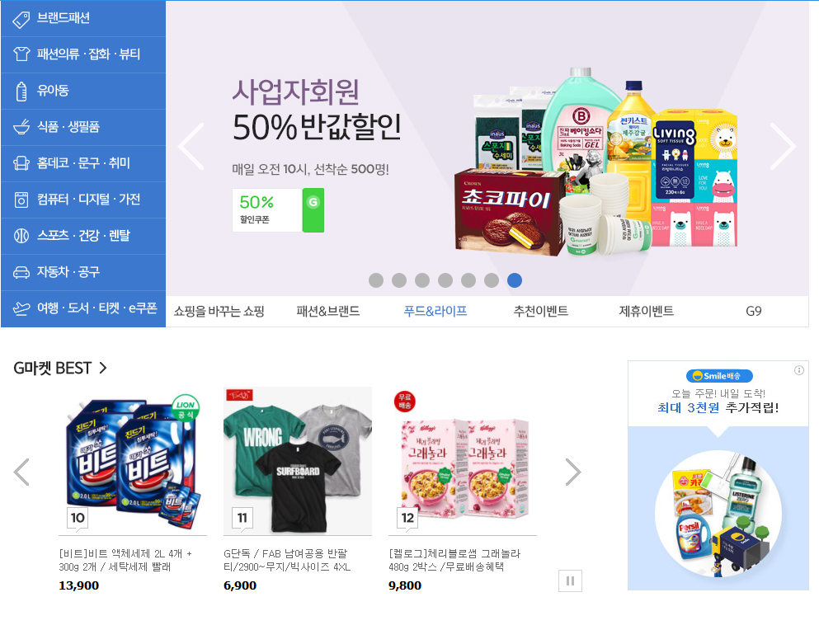This screenshot has height=644, width=819.
Task: Click the shirt icon for 패션의류·잡화·뷰티
Action: click(21, 54)
